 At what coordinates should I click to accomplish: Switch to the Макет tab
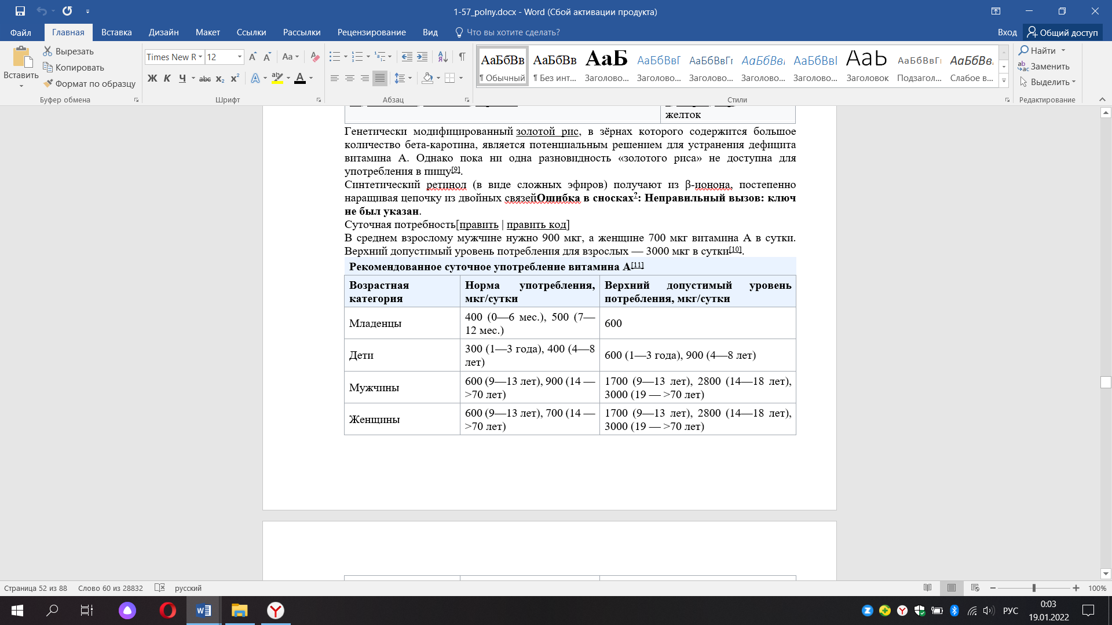click(x=208, y=32)
